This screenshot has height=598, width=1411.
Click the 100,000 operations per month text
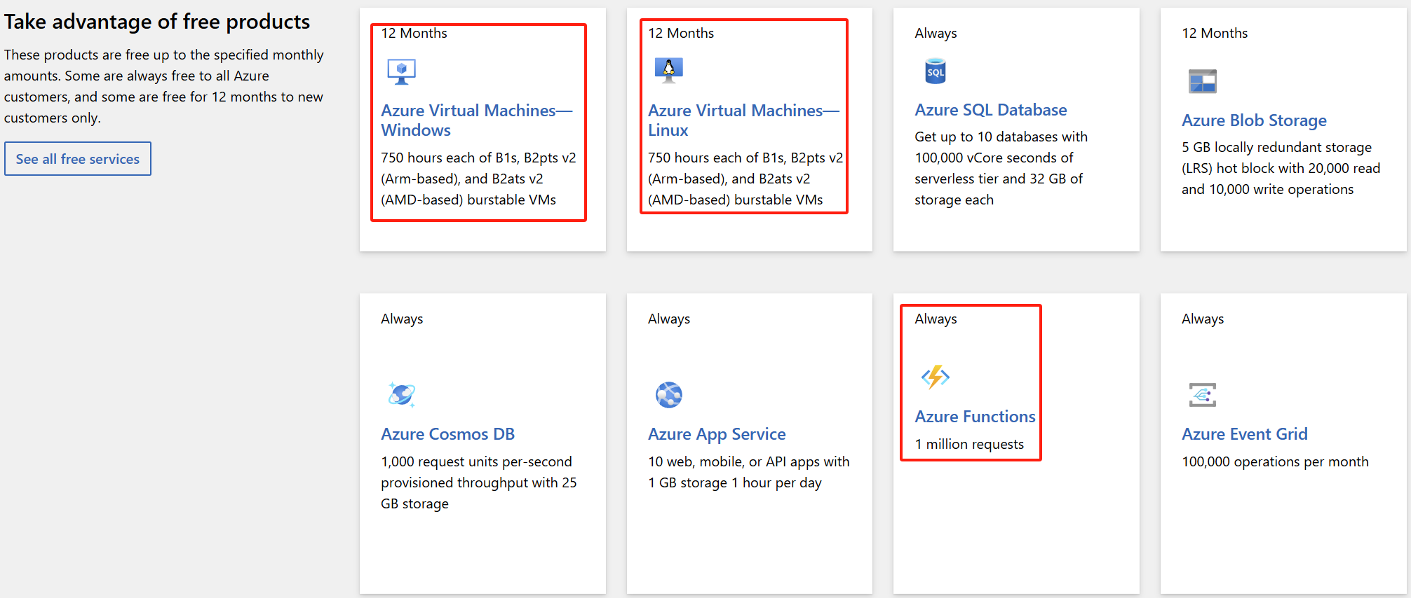click(1274, 462)
